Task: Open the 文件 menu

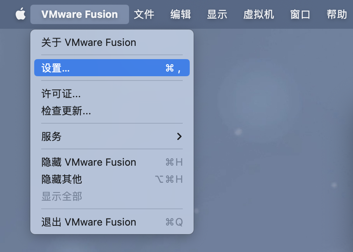Action: pyautogui.click(x=144, y=14)
